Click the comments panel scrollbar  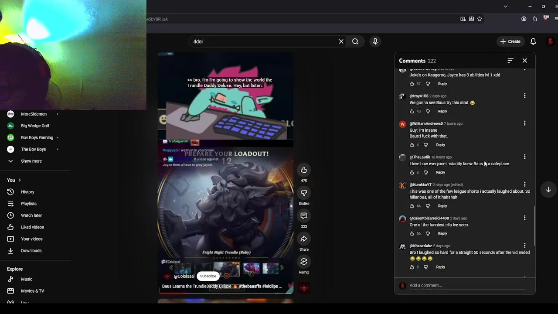[534, 226]
